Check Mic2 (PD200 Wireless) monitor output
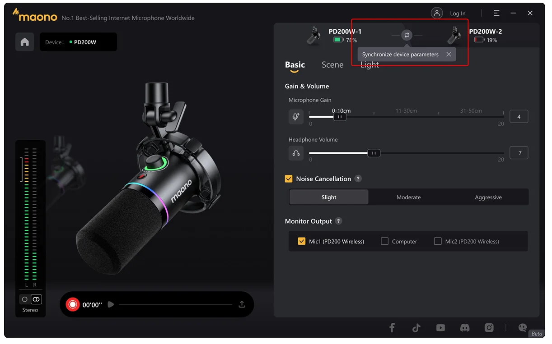Screen dimensions: 552x344 coord(438,241)
